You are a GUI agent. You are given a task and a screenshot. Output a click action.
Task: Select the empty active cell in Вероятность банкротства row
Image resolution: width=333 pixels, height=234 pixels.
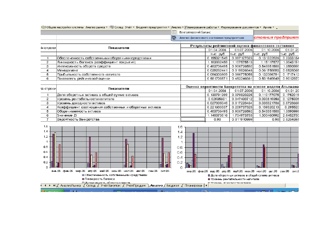point(193,119)
